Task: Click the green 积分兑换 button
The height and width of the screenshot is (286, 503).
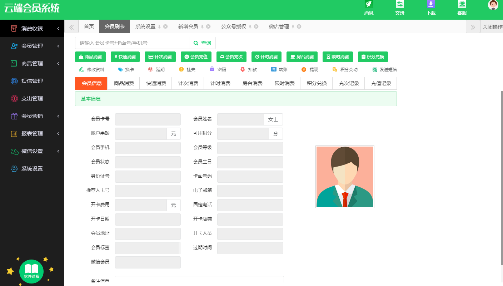Action: [x=373, y=57]
